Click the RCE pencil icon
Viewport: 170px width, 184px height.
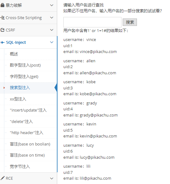2,178
